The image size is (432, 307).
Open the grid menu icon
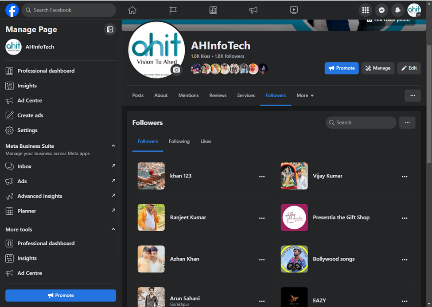pyautogui.click(x=366, y=10)
